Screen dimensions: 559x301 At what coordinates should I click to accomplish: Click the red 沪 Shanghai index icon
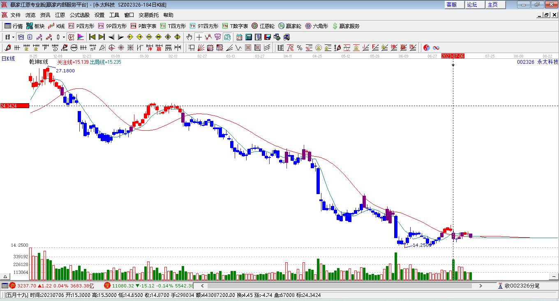click(12, 285)
